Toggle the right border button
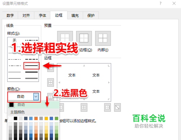The image size is (181, 140). [x=108, y=107]
